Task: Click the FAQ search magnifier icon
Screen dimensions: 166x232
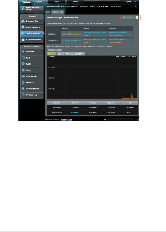Action: (137, 120)
